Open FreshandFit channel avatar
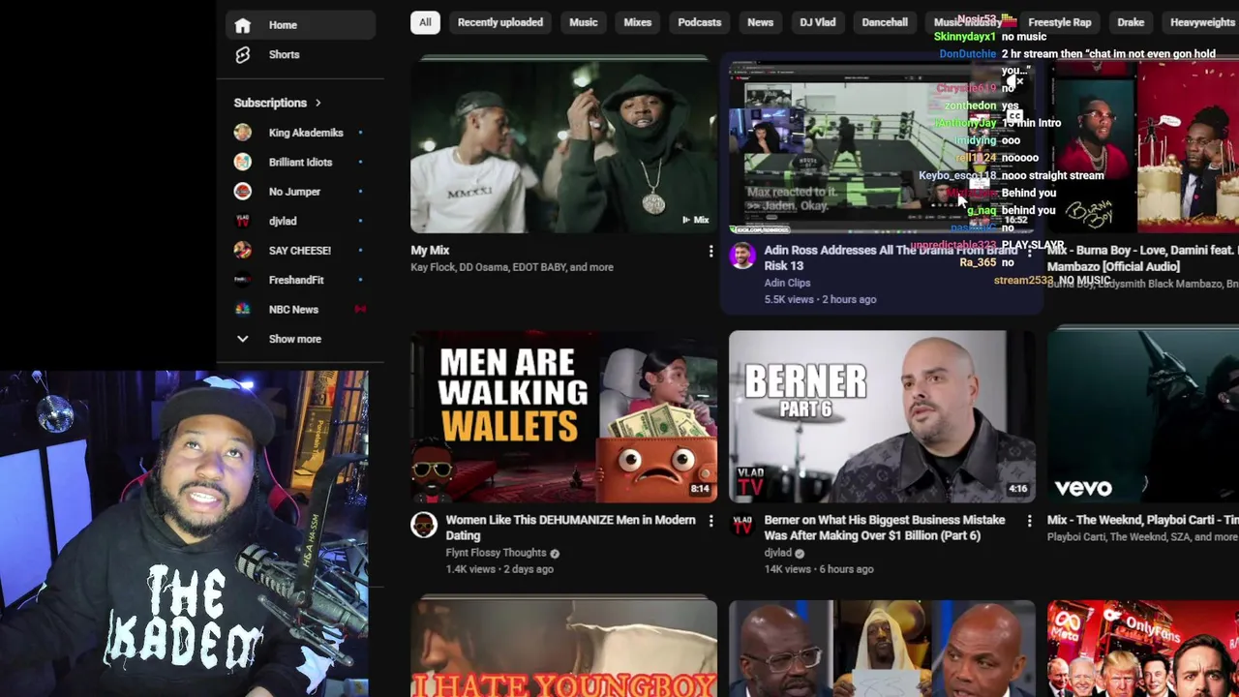The height and width of the screenshot is (697, 1239). point(243,280)
